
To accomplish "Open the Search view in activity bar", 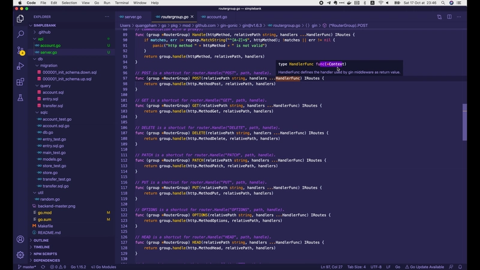I will (20, 35).
